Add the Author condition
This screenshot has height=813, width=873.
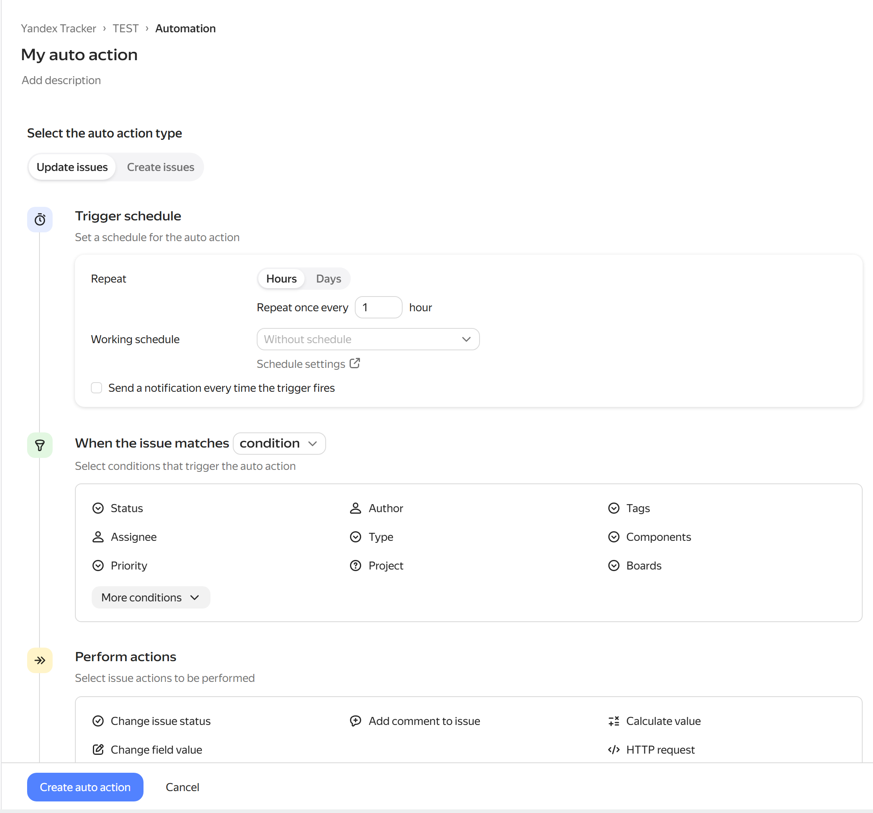click(x=376, y=509)
